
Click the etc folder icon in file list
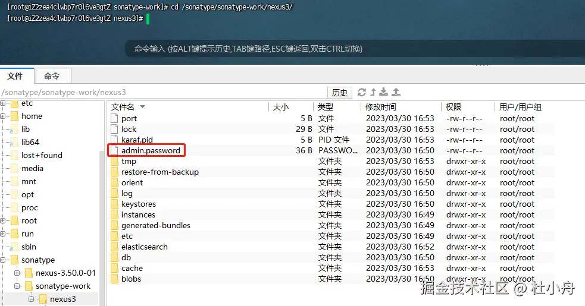(x=114, y=236)
